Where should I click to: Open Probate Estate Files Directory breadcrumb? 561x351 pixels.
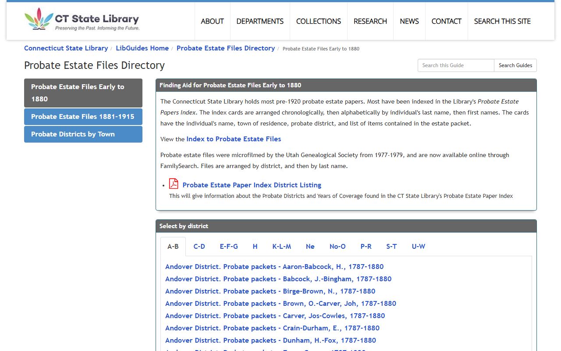pyautogui.click(x=226, y=48)
